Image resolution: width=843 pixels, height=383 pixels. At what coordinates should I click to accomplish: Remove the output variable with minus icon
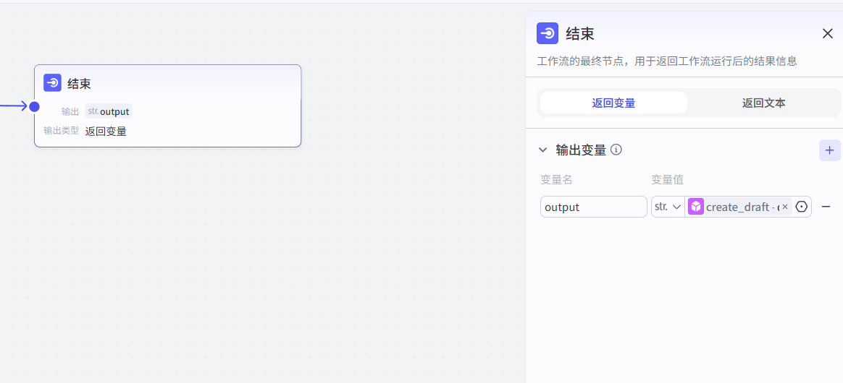826,207
